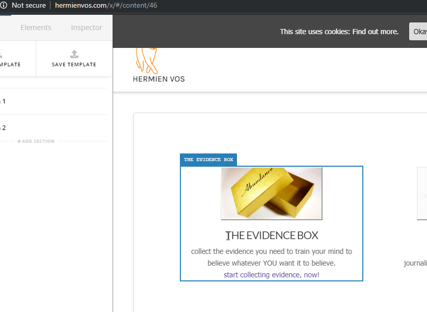This screenshot has width=427, height=312.
Task: Click the THE EVIDENCE BOX heading text
Action: pyautogui.click(x=272, y=236)
